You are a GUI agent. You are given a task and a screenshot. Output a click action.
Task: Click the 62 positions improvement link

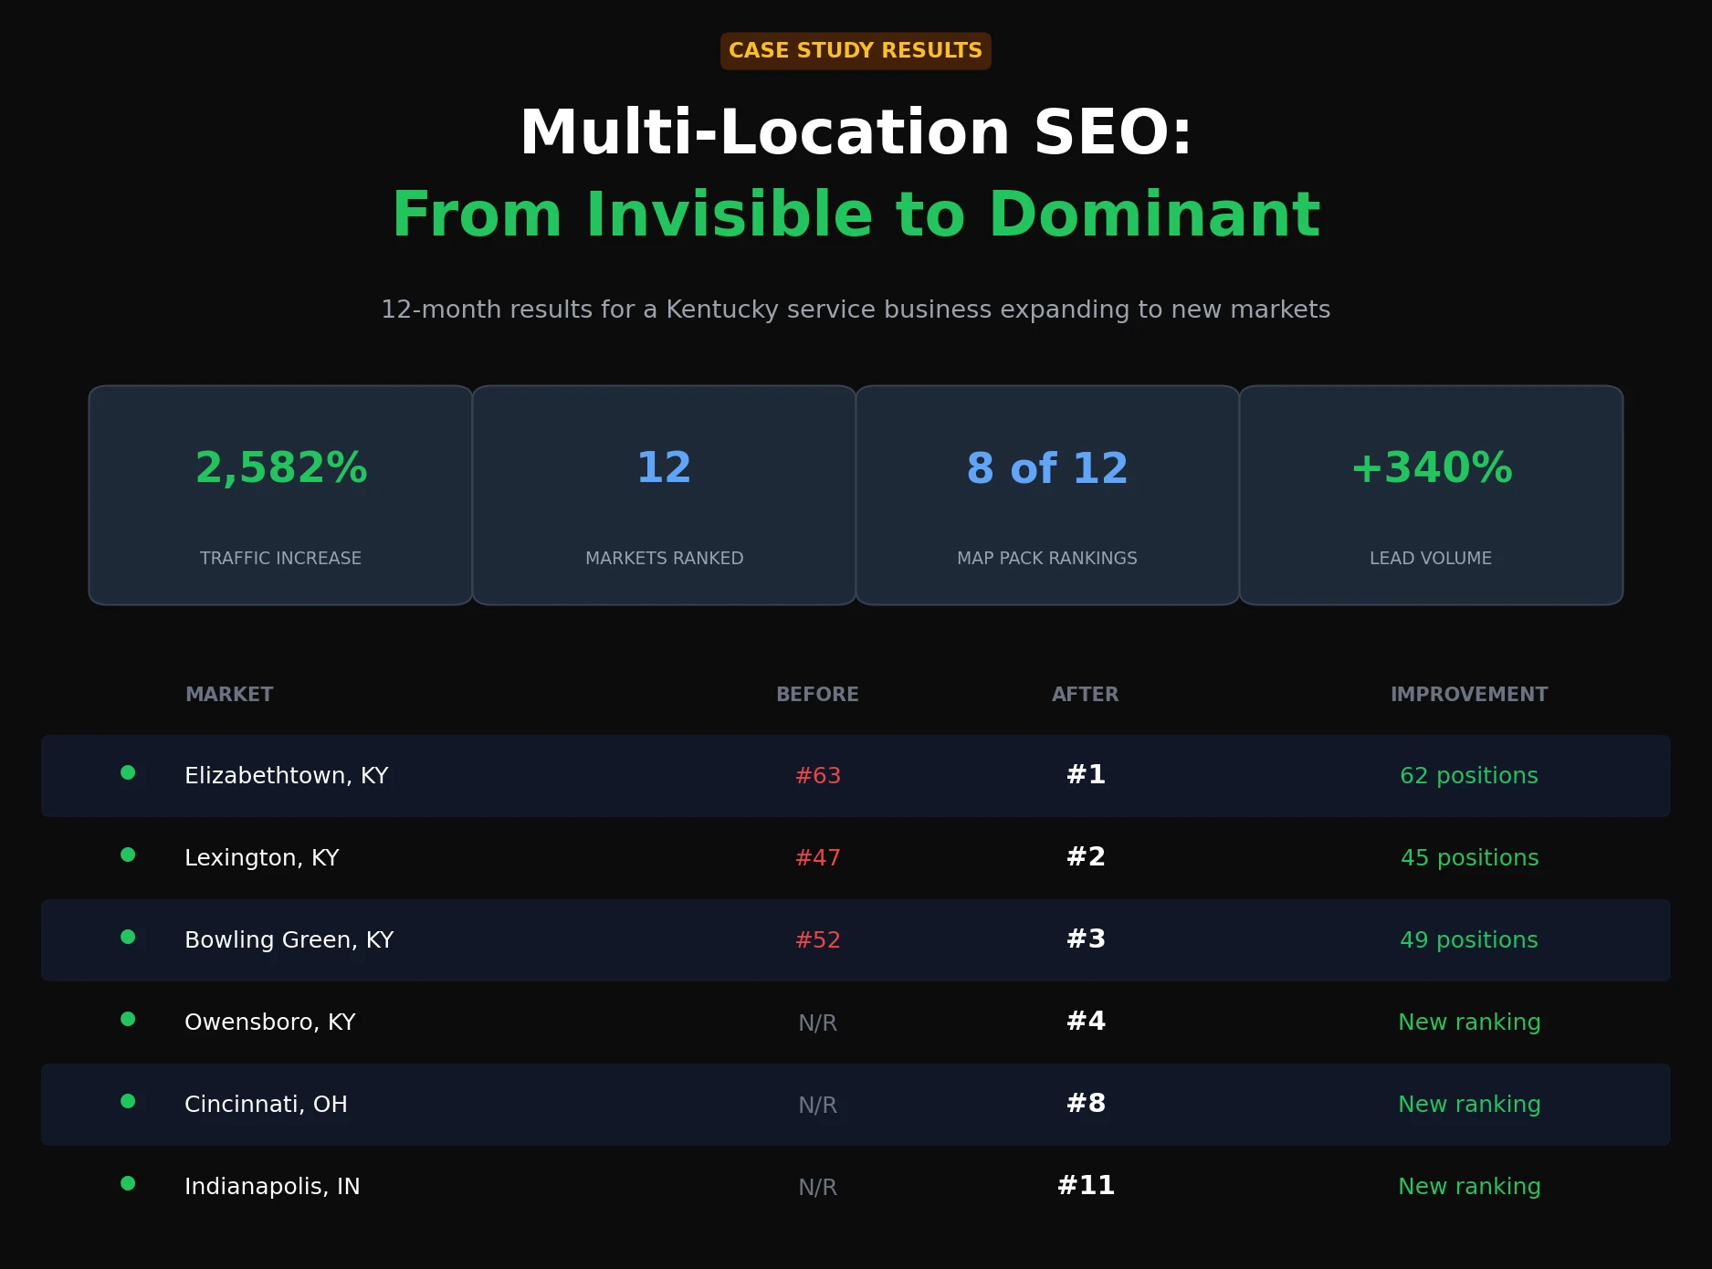[1468, 775]
